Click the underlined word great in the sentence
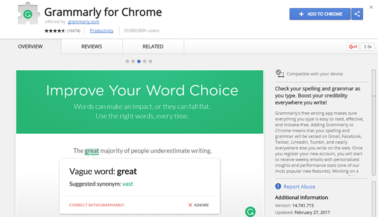The height and width of the screenshot is (217, 378). [92, 151]
